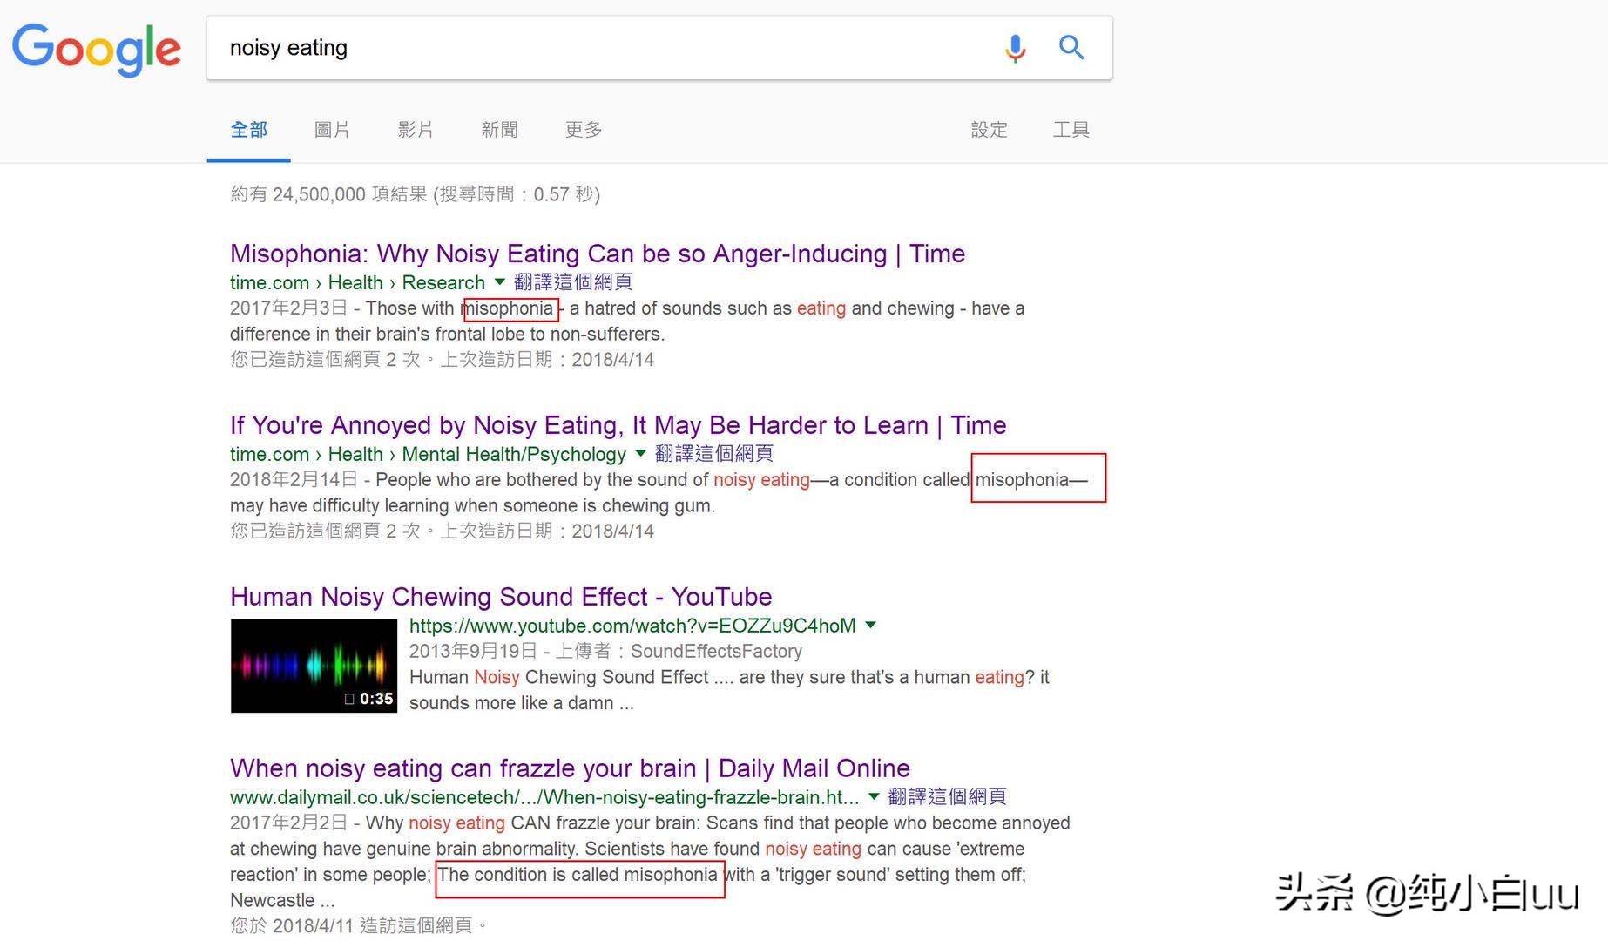Expand dropdown arrow beside the YouTube URL
This screenshot has width=1608, height=941.
coord(871,625)
